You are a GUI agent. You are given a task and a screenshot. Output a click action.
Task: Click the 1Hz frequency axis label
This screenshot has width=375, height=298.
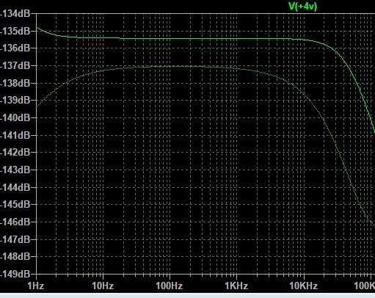click(36, 286)
